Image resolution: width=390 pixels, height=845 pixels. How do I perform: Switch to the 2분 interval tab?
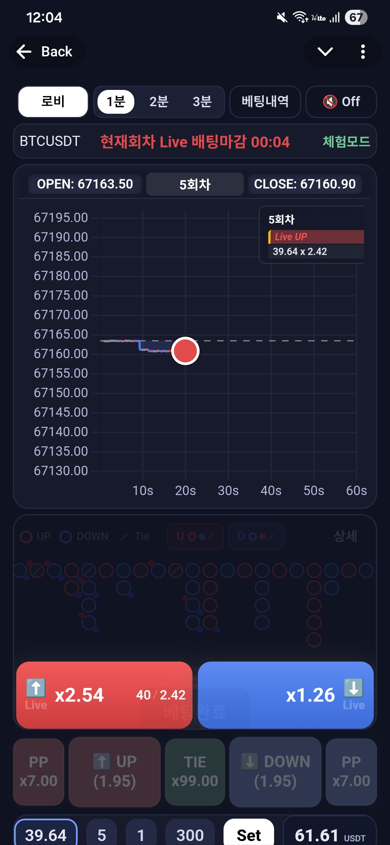click(159, 102)
